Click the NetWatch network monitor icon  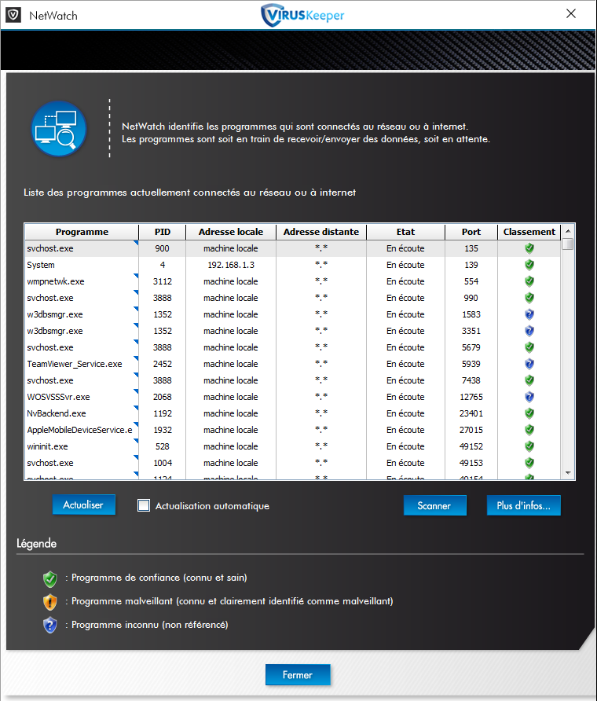[x=60, y=129]
